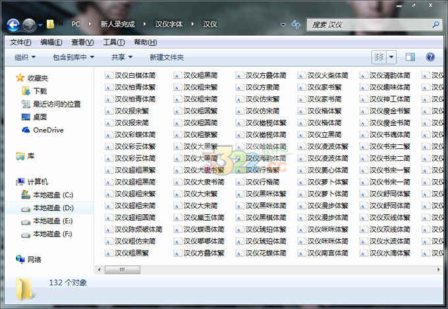448x309 pixels.
Task: Click the 新建文件夹 button
Action: [x=167, y=57]
